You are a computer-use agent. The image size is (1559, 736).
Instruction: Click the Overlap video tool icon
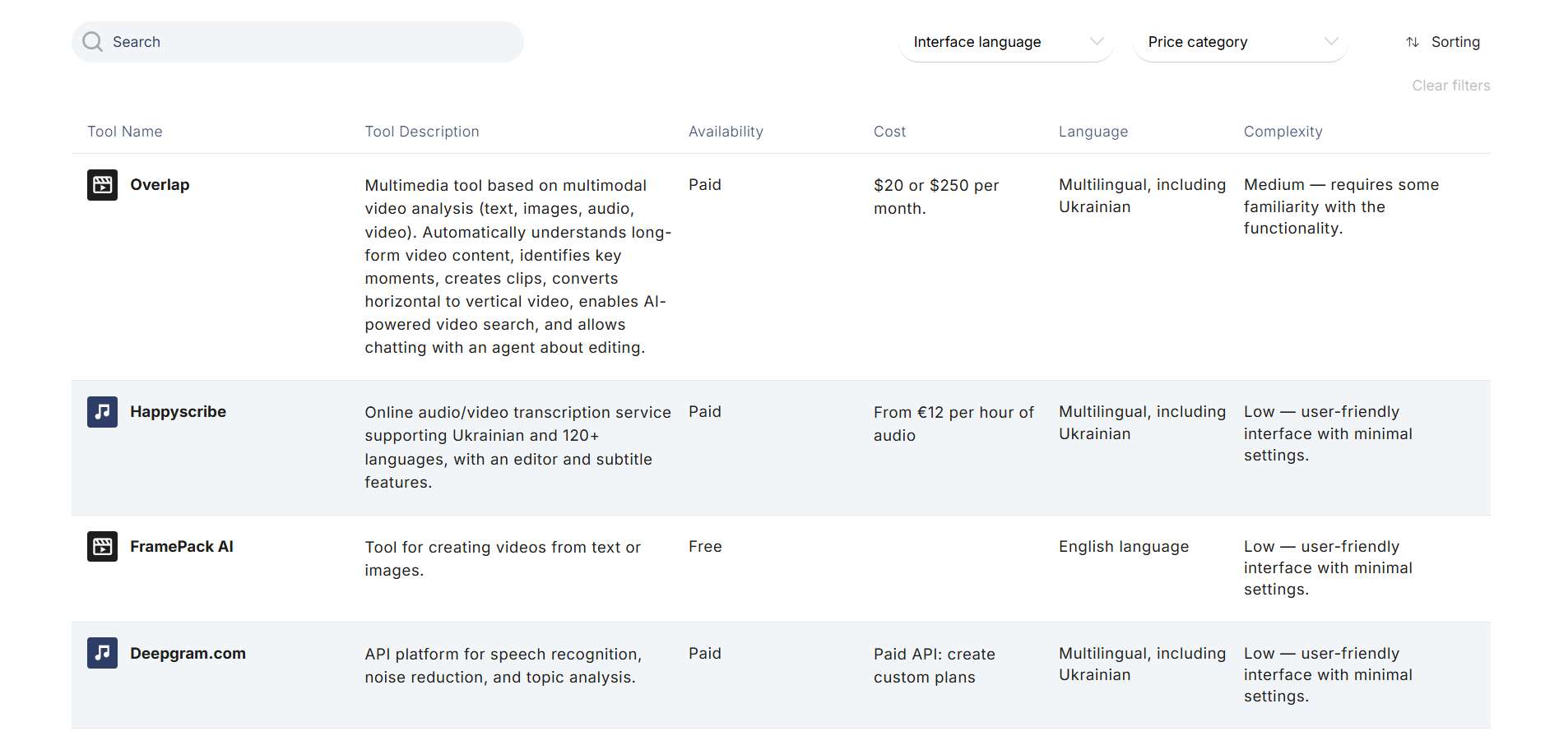[103, 185]
